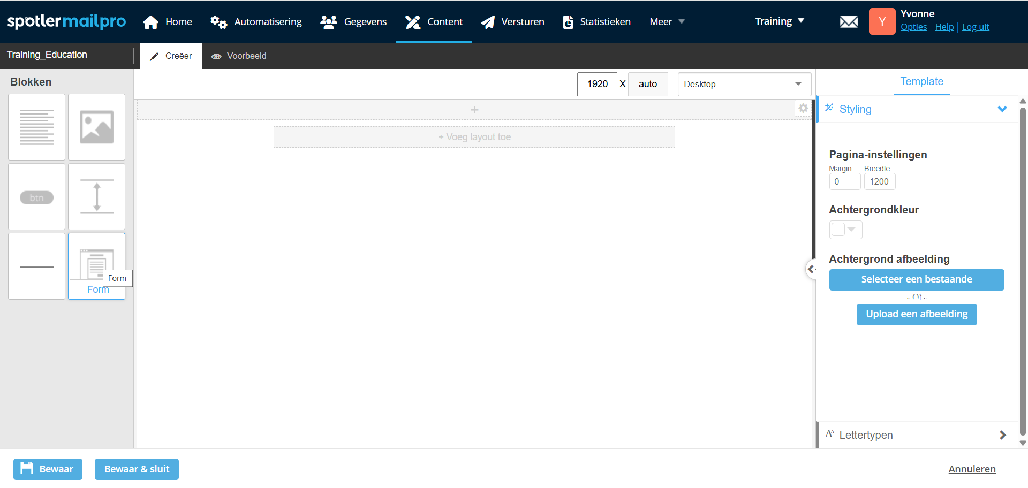Select the Form block icon
Viewport: 1028px width, 488px height.
click(x=96, y=263)
